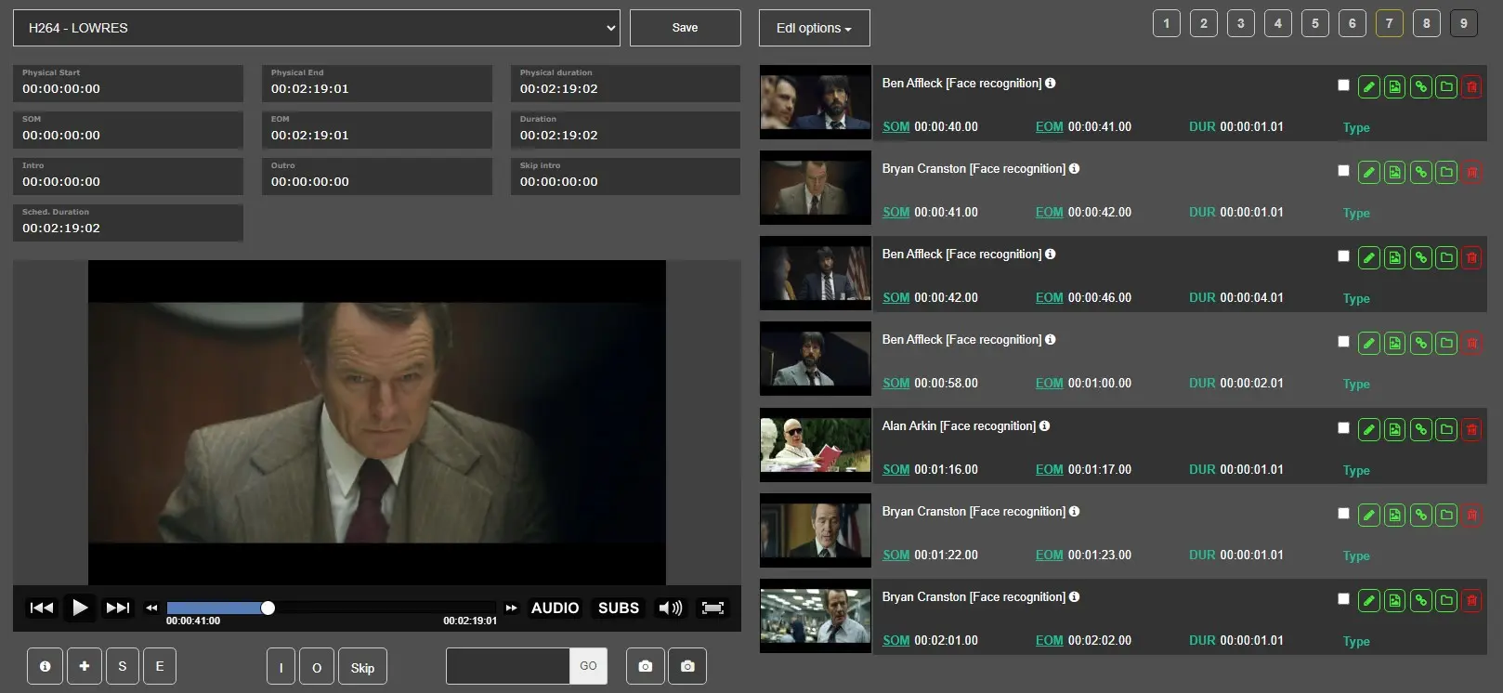The image size is (1503, 693).
Task: Tick the Bryan Cranston 00:01:22 checkbox
Action: (x=1343, y=514)
